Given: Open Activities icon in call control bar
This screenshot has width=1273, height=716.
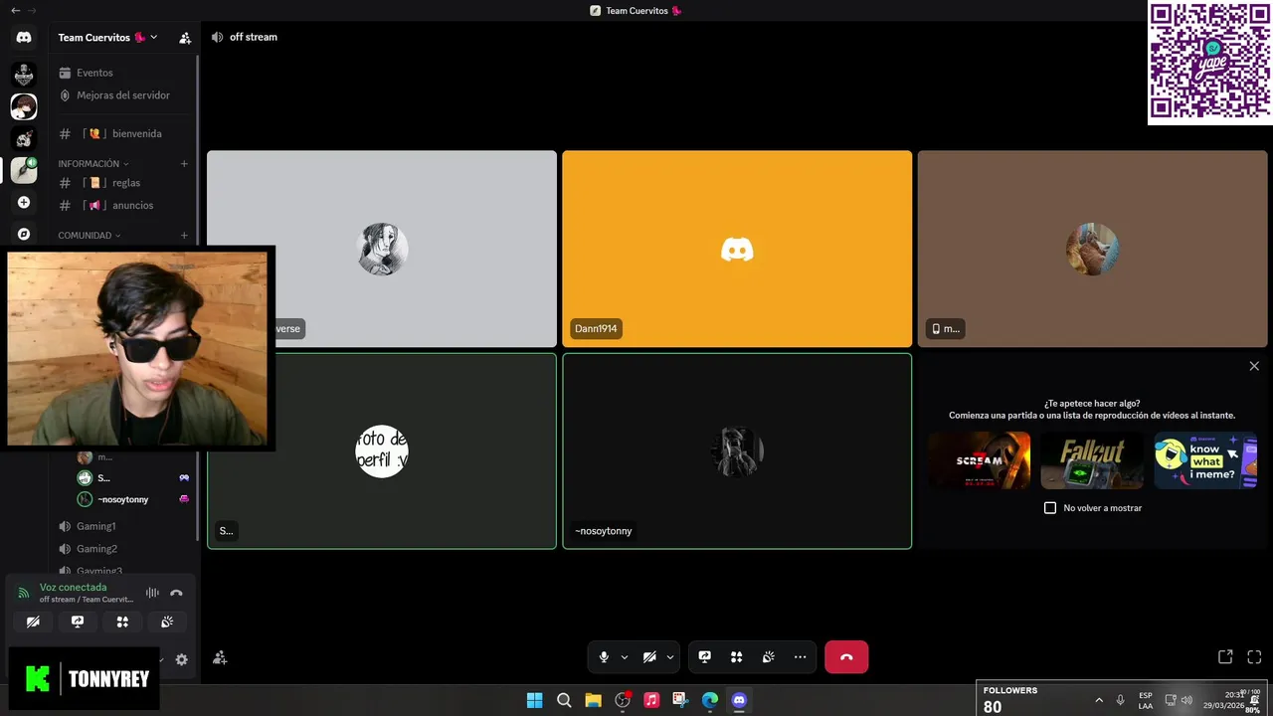Looking at the screenshot, I should (x=736, y=657).
